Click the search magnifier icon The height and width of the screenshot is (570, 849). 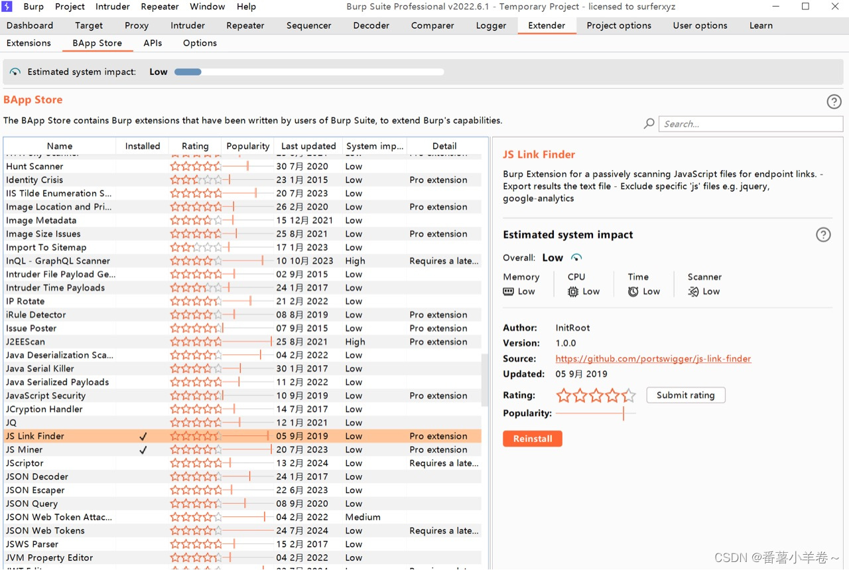(649, 123)
